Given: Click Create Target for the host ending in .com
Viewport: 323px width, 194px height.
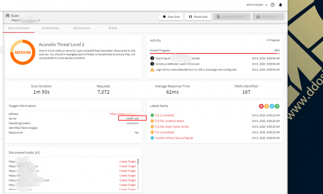Looking at the screenshot, I should click(x=127, y=180).
